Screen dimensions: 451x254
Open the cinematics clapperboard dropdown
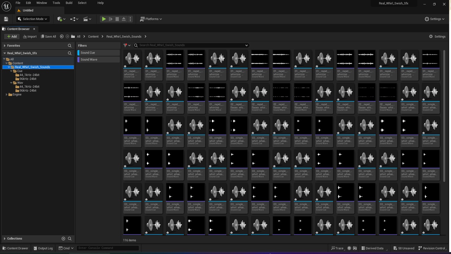click(87, 19)
